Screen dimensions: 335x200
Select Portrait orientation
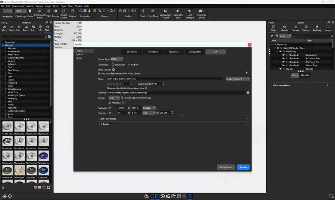[129, 64]
